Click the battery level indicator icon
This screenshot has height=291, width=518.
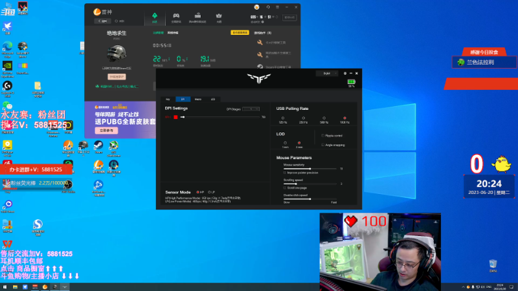351,81
